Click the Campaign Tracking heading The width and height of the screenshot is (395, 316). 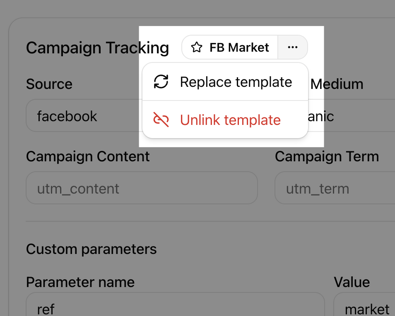pyautogui.click(x=97, y=48)
